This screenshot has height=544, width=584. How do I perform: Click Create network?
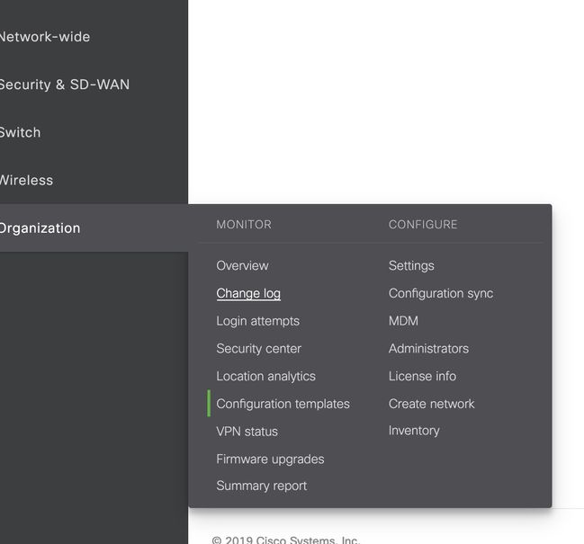coord(431,404)
